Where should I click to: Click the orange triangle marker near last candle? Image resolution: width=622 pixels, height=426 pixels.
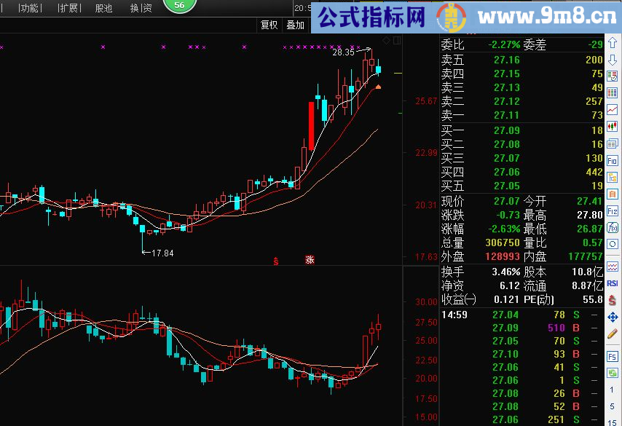(x=378, y=87)
